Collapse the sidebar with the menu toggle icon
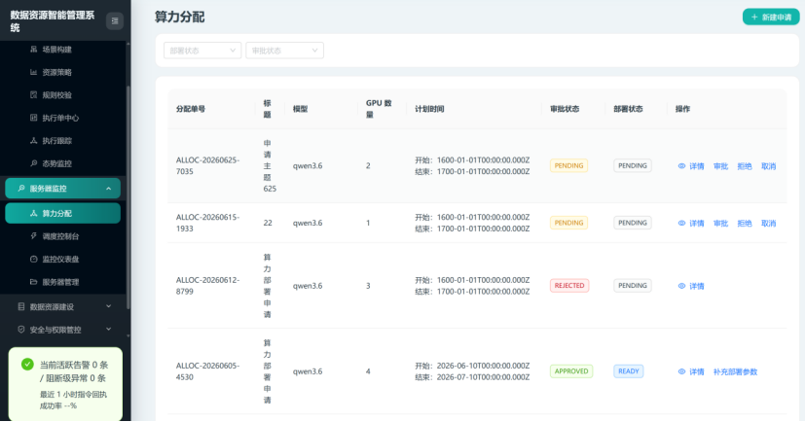The image size is (806, 422). coord(115,21)
